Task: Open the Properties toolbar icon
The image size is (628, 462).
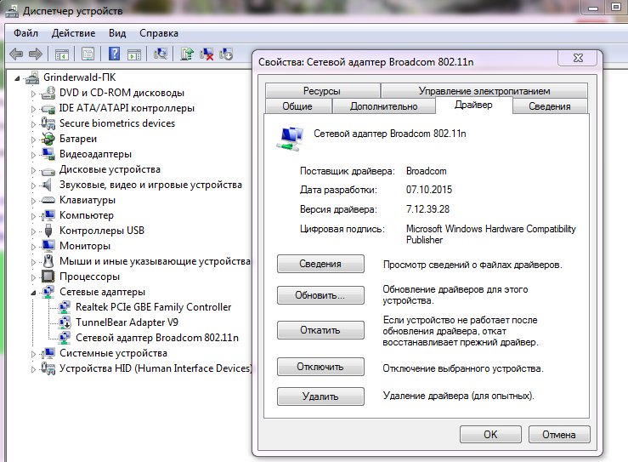Action: click(x=88, y=54)
